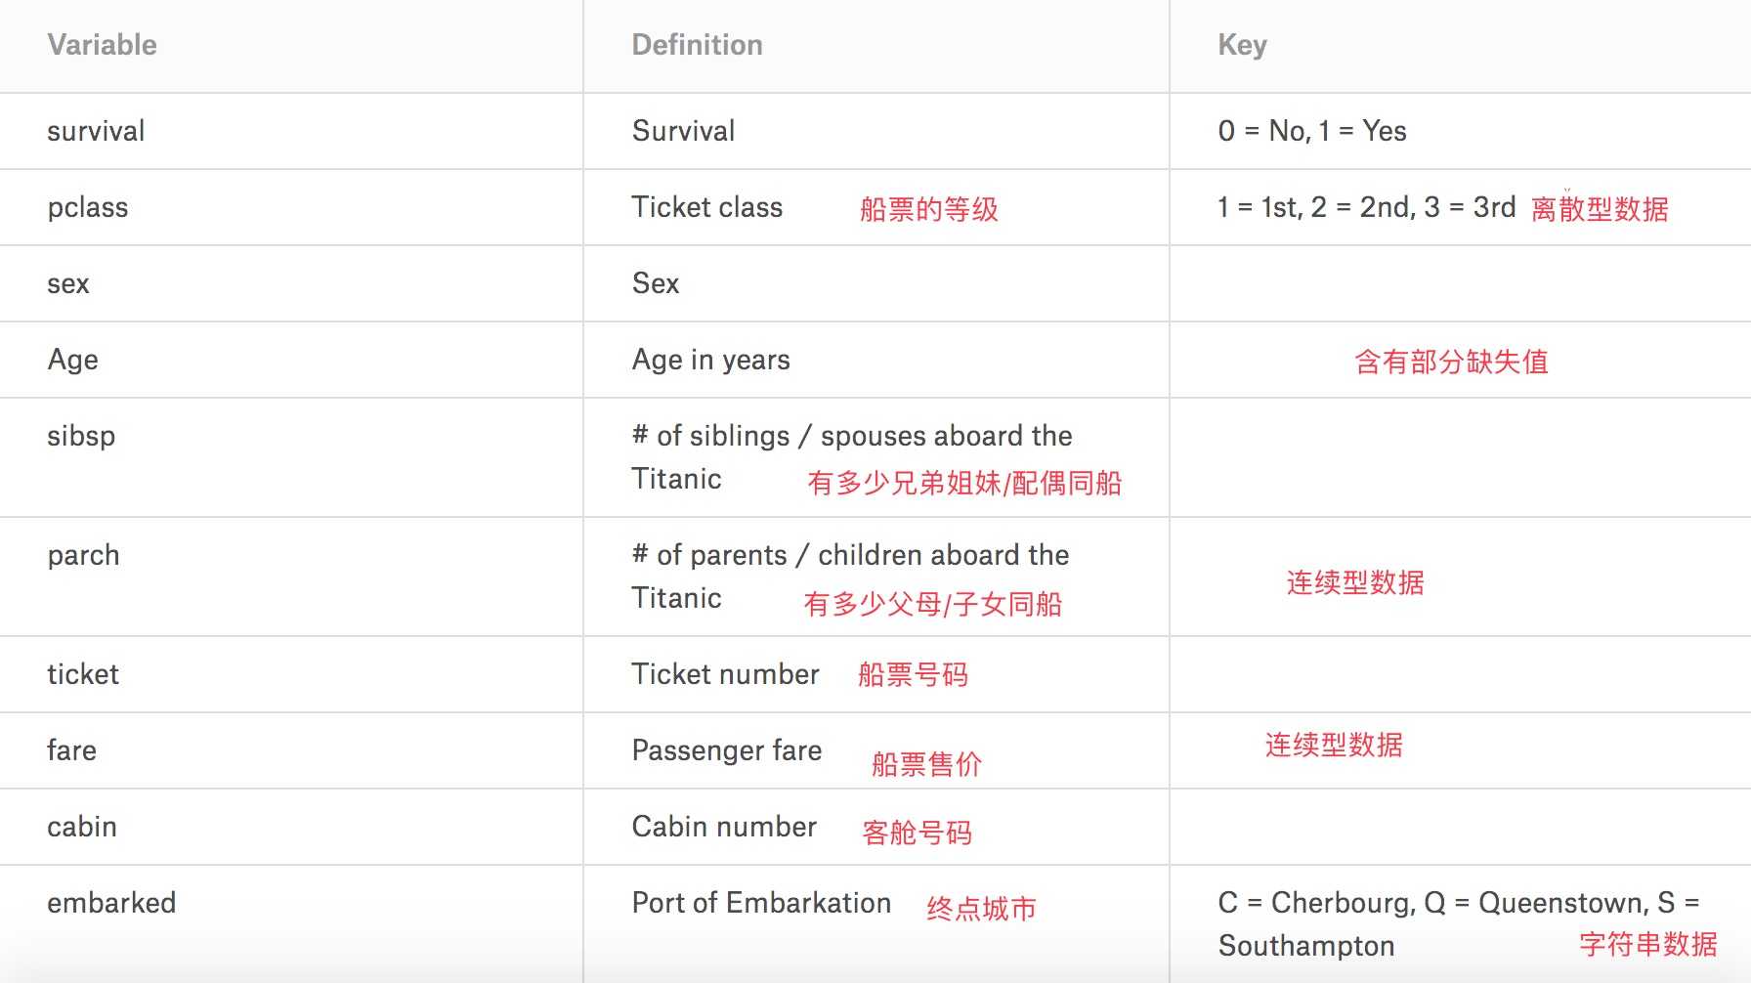
Task: Click the "Age in years" definition
Action: pyautogui.click(x=710, y=360)
